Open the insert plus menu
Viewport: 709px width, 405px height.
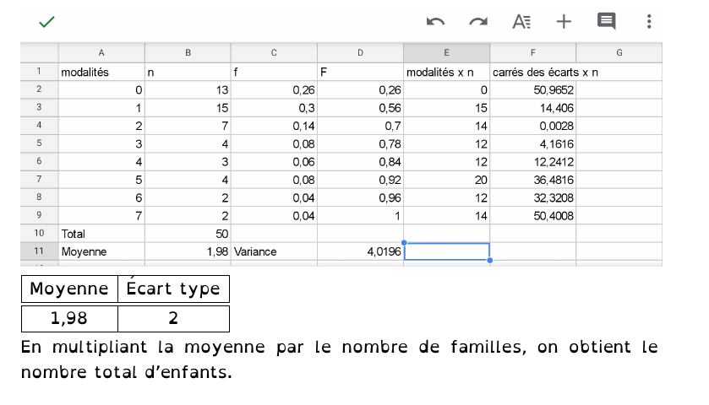(564, 22)
